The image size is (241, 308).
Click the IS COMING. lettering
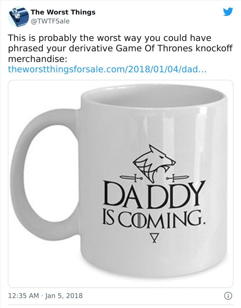(x=154, y=219)
